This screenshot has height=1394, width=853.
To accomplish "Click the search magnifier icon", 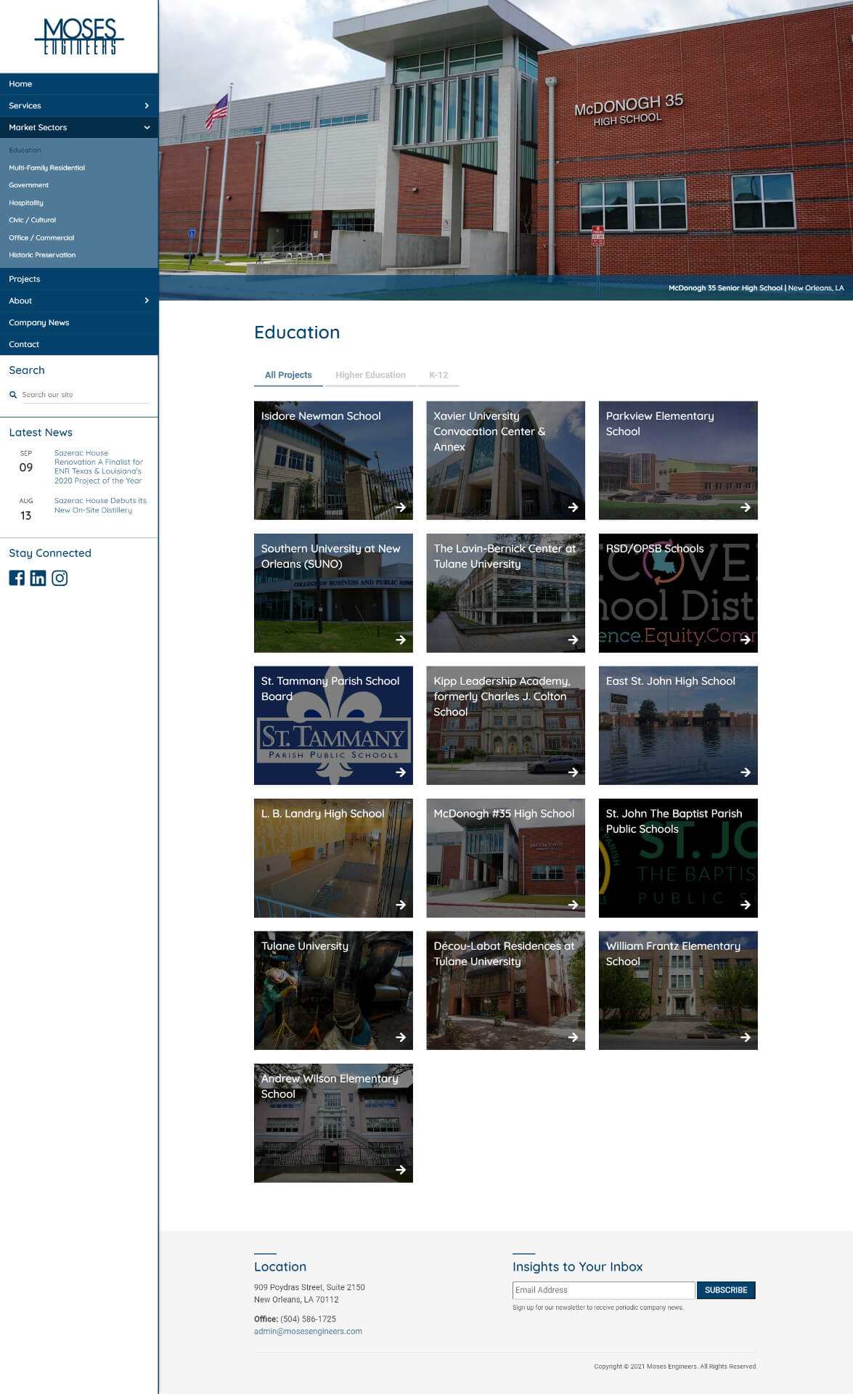I will [x=13, y=395].
